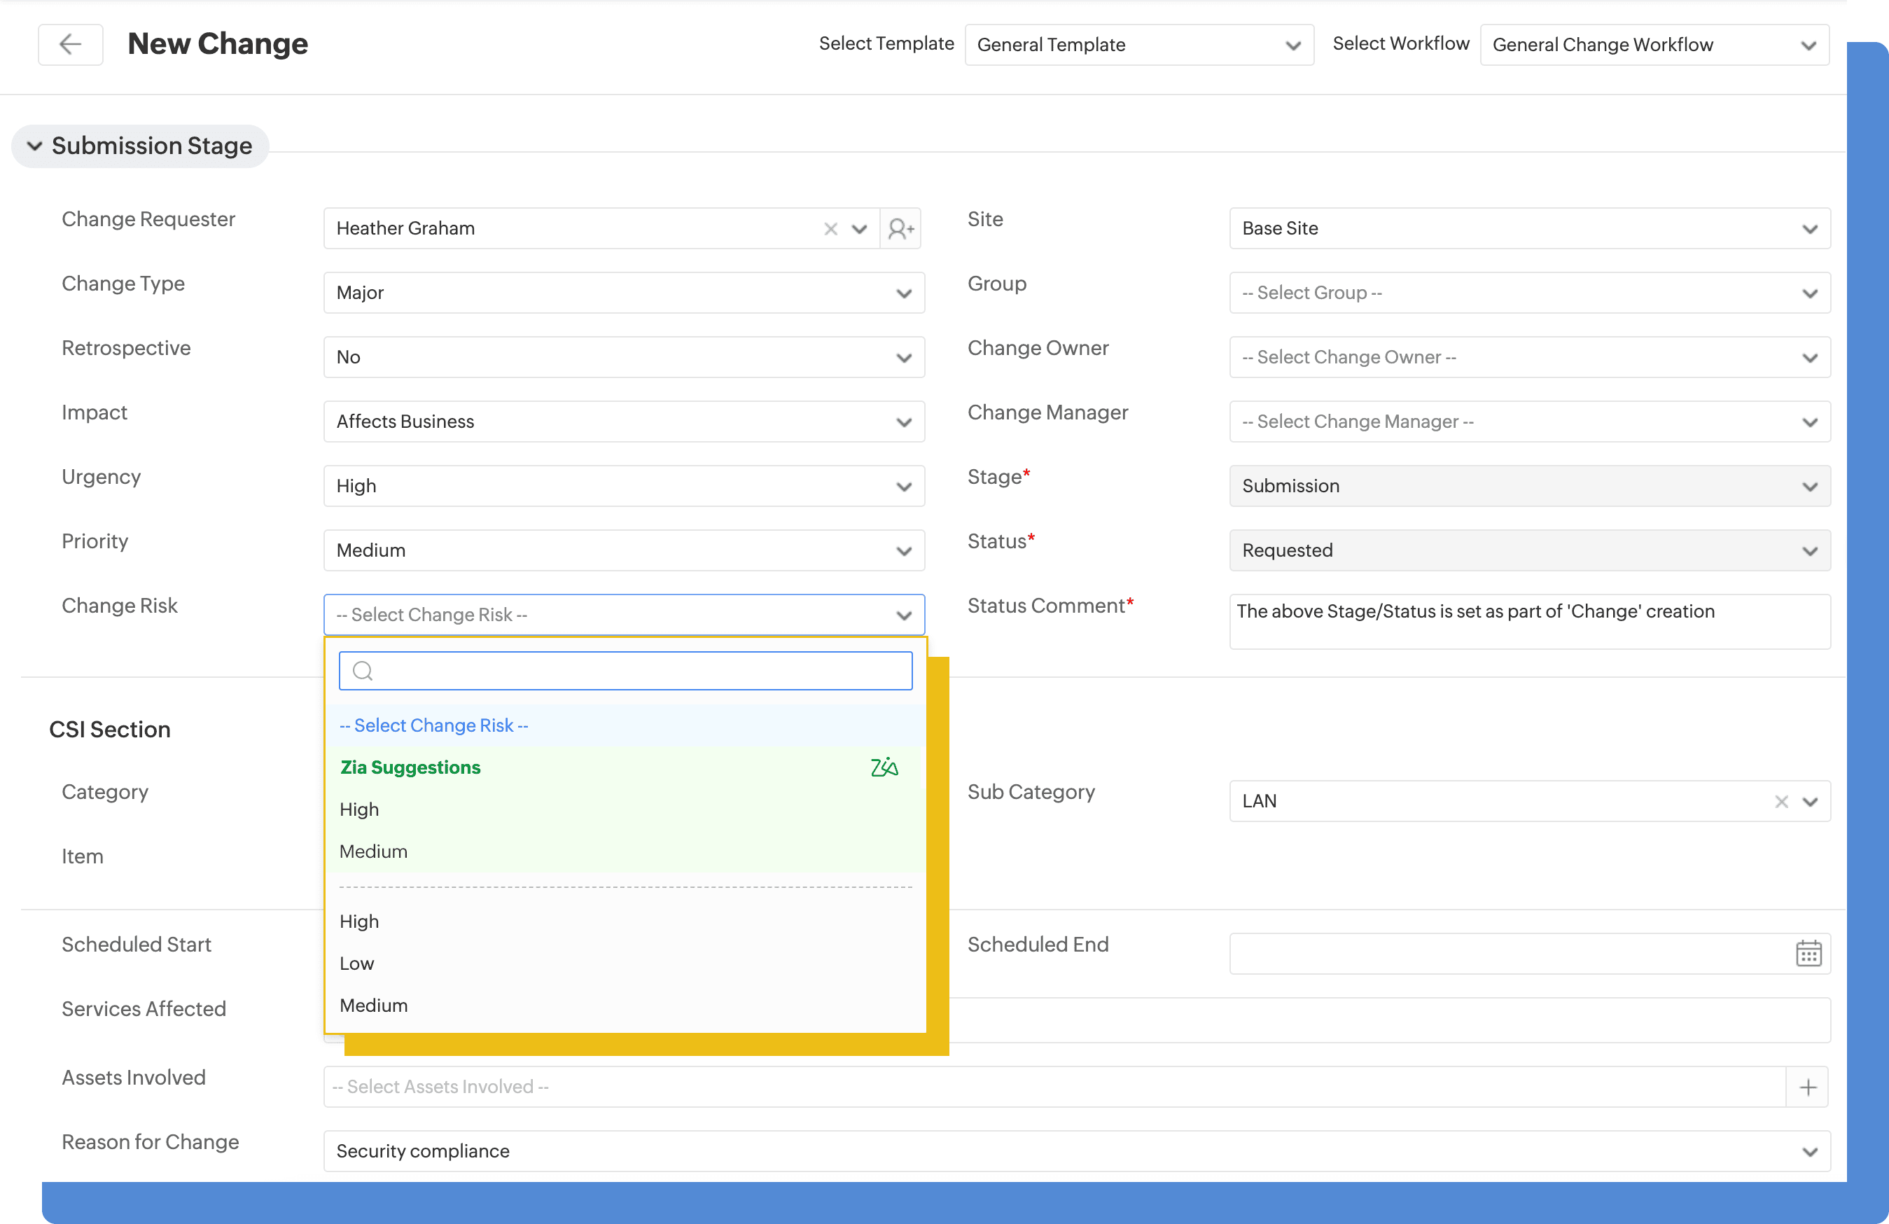Click the change risk search field
The height and width of the screenshot is (1224, 1889).
[x=635, y=671]
